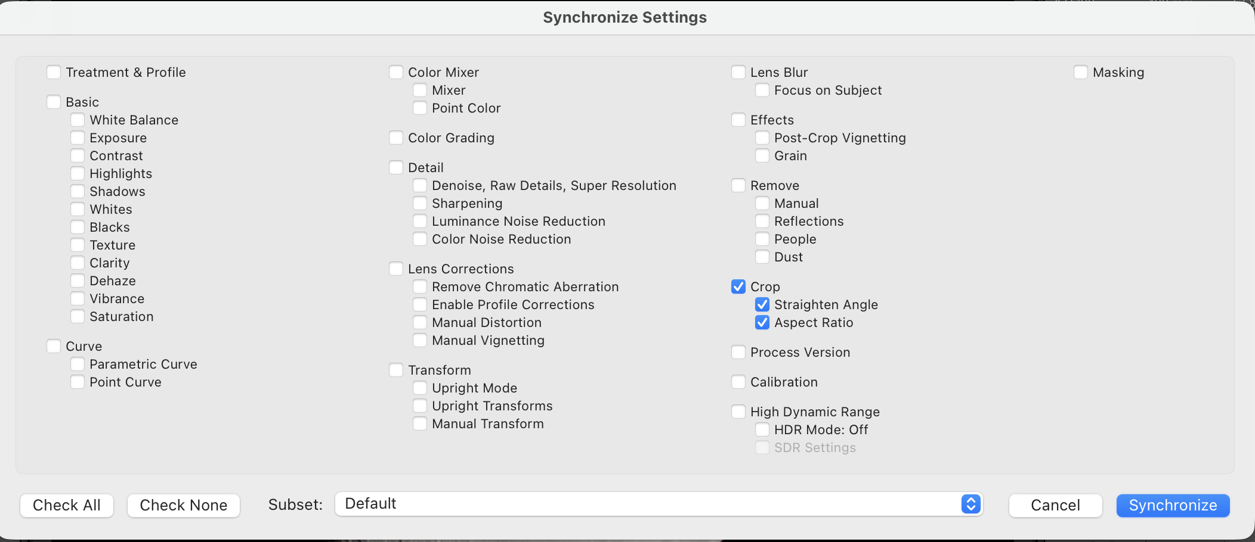
Task: Check Remove Chromatic Aberration
Action: 420,286
